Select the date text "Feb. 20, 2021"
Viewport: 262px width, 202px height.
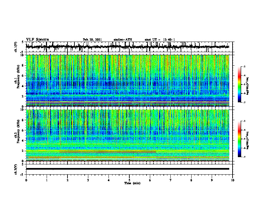92,40
